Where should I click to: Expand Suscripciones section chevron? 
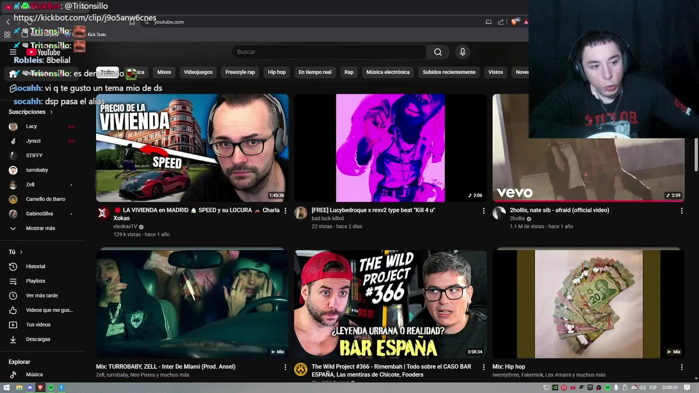tap(51, 112)
